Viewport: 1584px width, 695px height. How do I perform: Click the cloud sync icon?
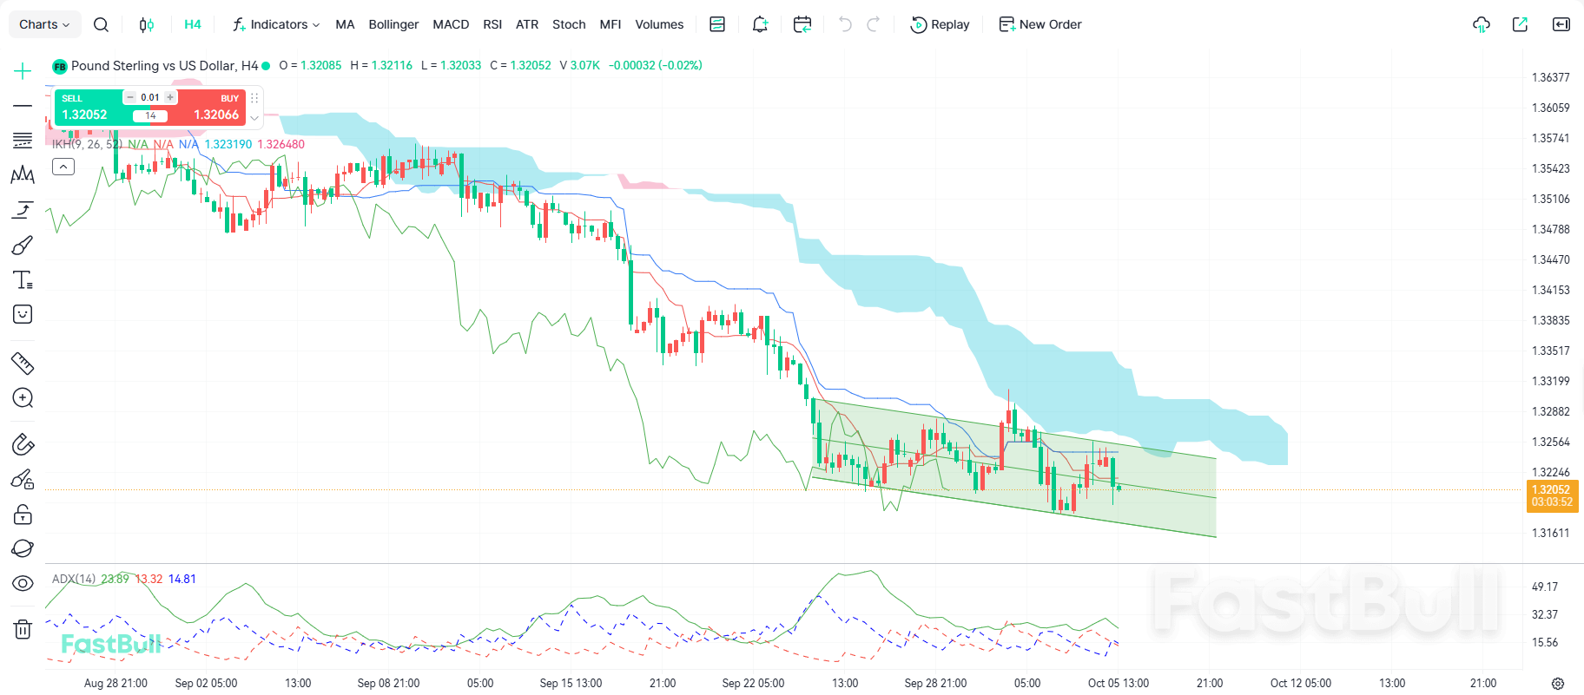click(1482, 24)
